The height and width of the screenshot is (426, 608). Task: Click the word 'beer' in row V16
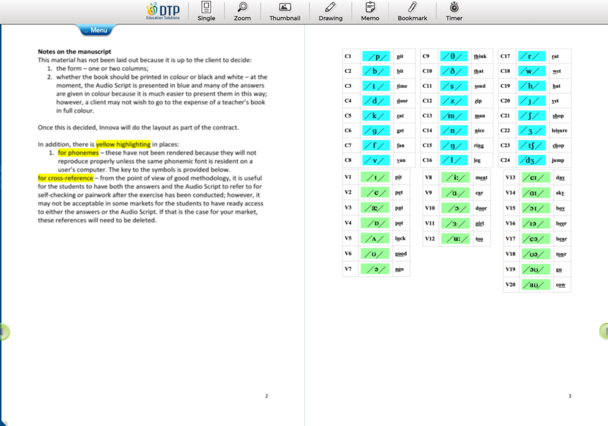click(561, 224)
